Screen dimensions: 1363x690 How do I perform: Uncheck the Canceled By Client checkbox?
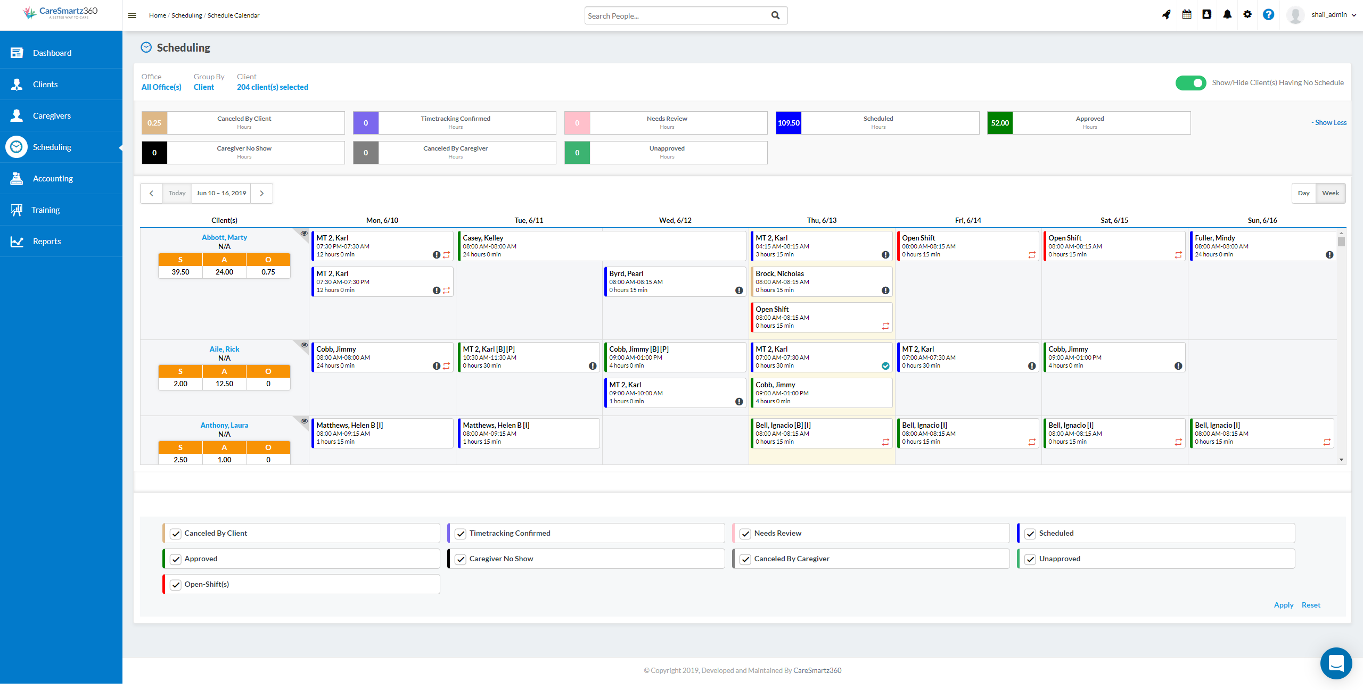click(x=176, y=534)
